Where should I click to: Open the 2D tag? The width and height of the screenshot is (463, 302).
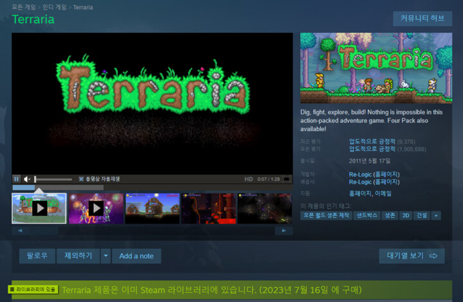pos(406,216)
